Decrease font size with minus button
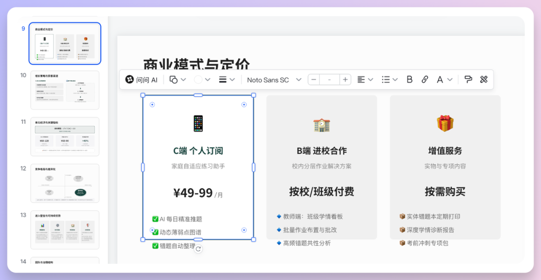The height and width of the screenshot is (280, 541). coord(313,80)
